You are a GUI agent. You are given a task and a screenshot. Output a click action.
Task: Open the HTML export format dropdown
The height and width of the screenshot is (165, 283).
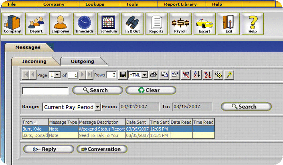coord(144,75)
